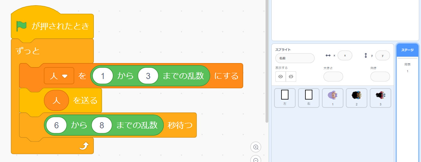Select the sprite named 左
The image size is (421, 162).
click(x=285, y=98)
